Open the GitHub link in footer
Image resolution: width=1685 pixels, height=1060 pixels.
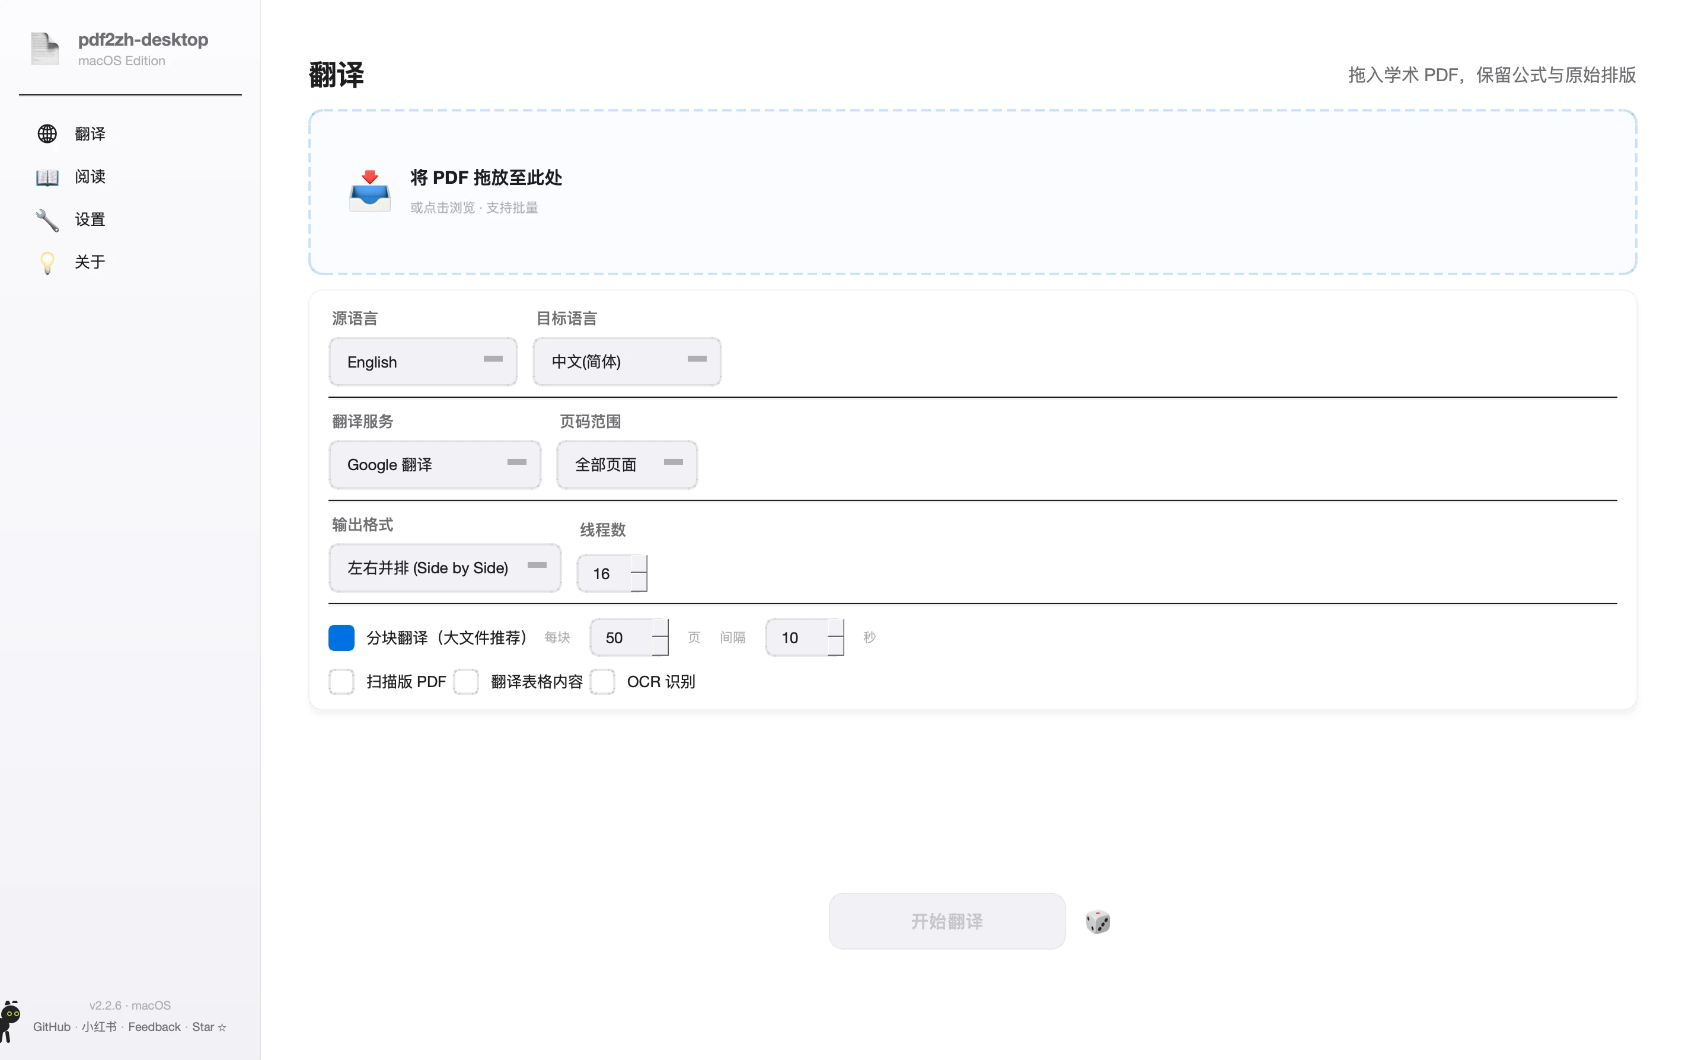(x=52, y=1026)
